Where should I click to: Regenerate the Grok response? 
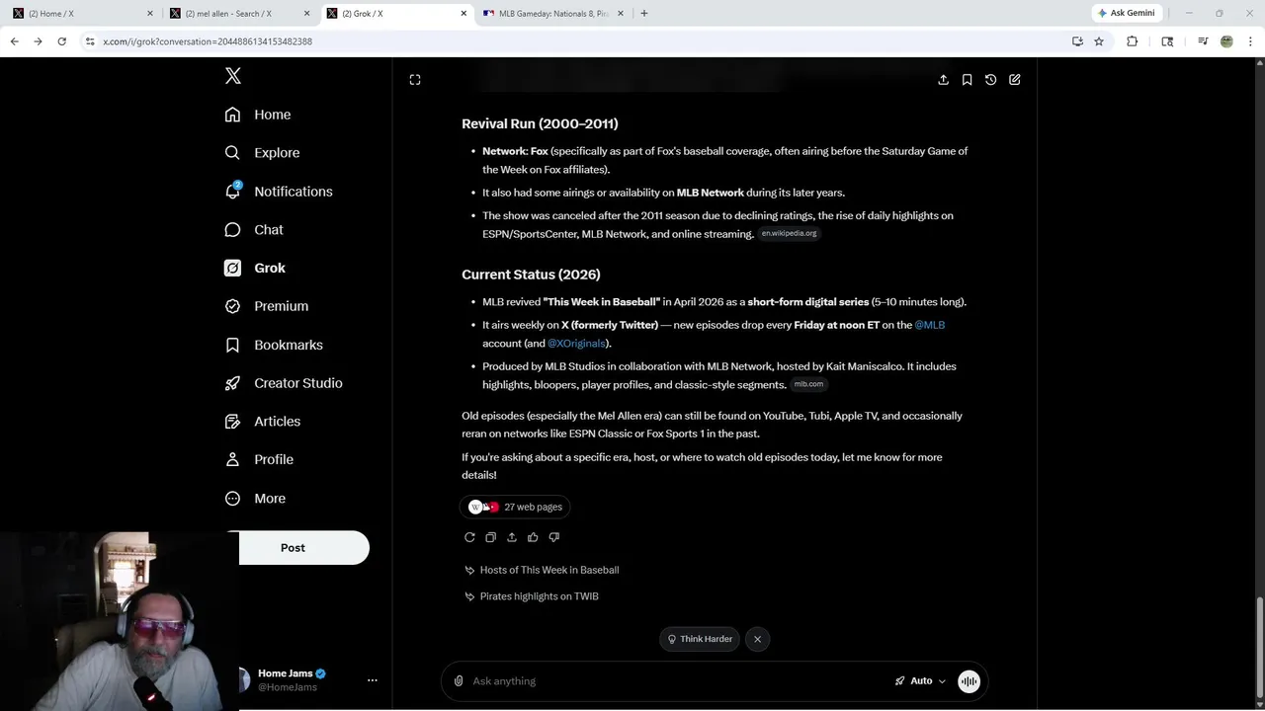click(x=469, y=537)
